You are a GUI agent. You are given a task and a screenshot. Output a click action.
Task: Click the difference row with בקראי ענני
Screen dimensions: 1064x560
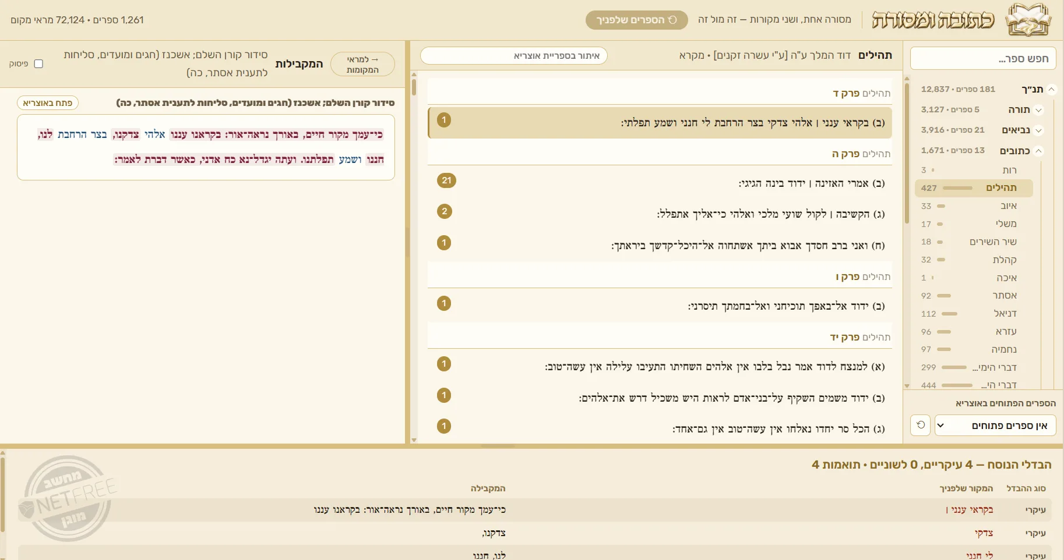[x=535, y=509]
